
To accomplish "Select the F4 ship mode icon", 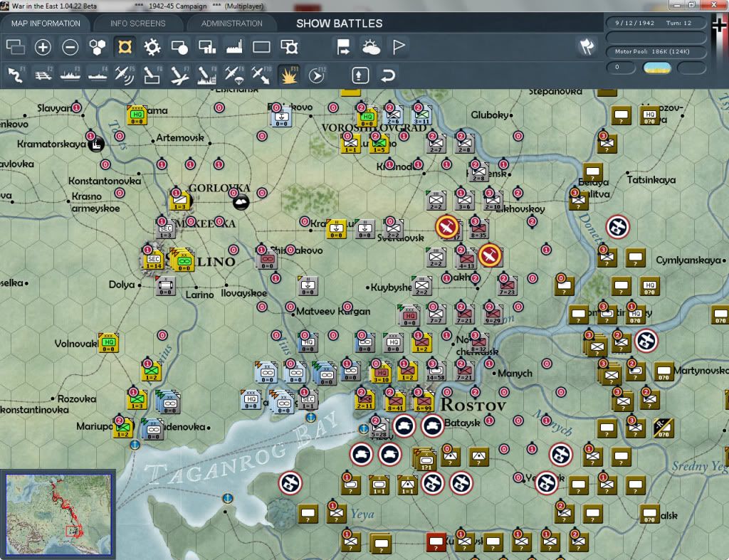I will pos(98,75).
